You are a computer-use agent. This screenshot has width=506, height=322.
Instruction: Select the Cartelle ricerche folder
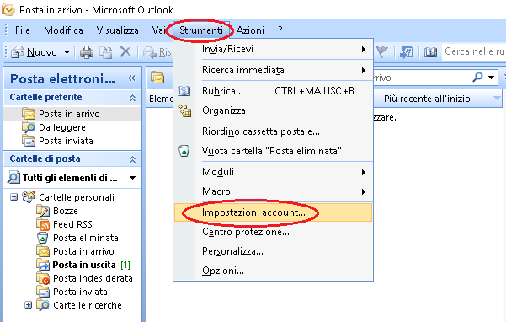pyautogui.click(x=87, y=305)
